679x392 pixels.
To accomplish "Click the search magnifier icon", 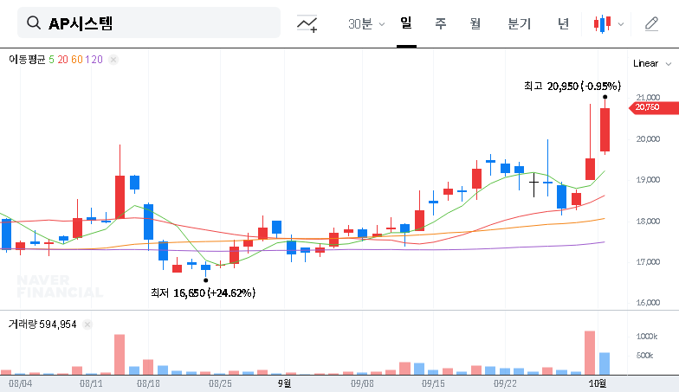I will tap(34, 23).
